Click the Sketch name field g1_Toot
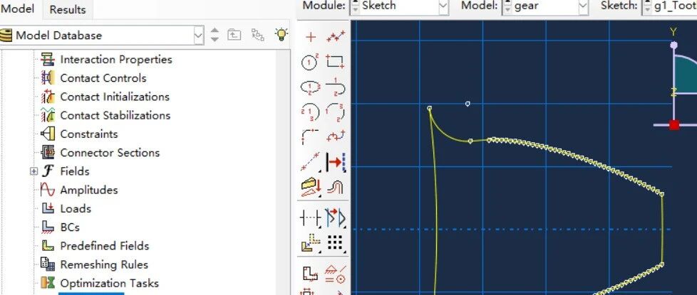This screenshot has width=697, height=295. point(674,6)
